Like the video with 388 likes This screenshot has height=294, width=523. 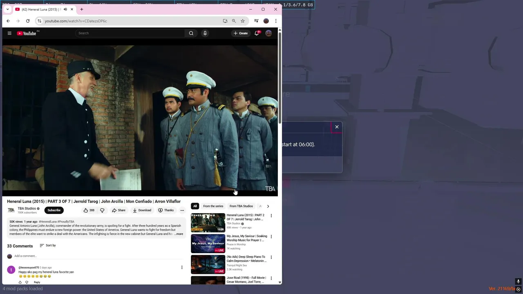[x=89, y=210]
